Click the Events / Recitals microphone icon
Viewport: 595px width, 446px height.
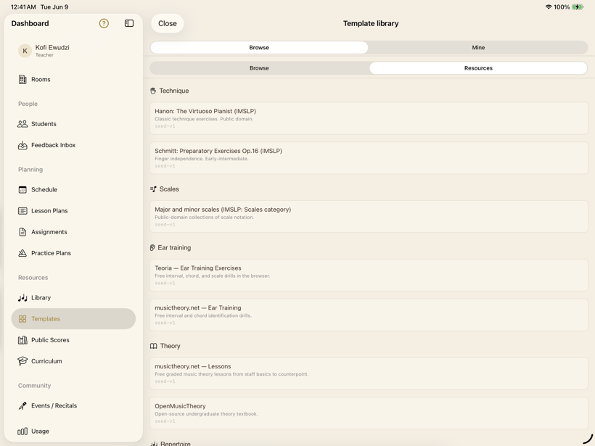pos(22,406)
